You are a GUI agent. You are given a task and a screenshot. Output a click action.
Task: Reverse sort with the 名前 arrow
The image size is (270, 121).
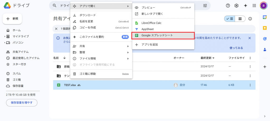(x=65, y=58)
